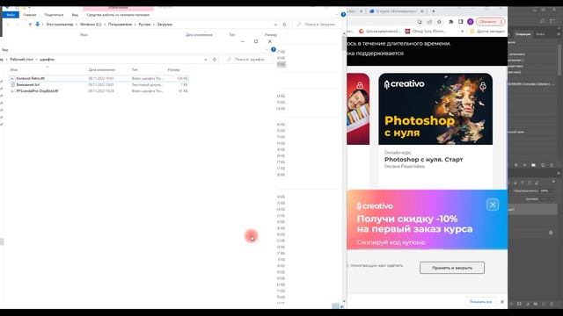Viewport: 563px width, 316px height.
Task: Open the Photoshop с нуля course card image
Action: (x=435, y=109)
